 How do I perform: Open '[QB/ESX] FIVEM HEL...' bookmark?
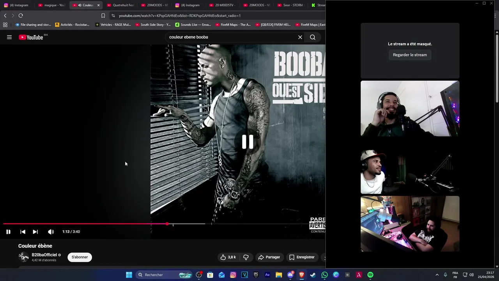pos(273,25)
